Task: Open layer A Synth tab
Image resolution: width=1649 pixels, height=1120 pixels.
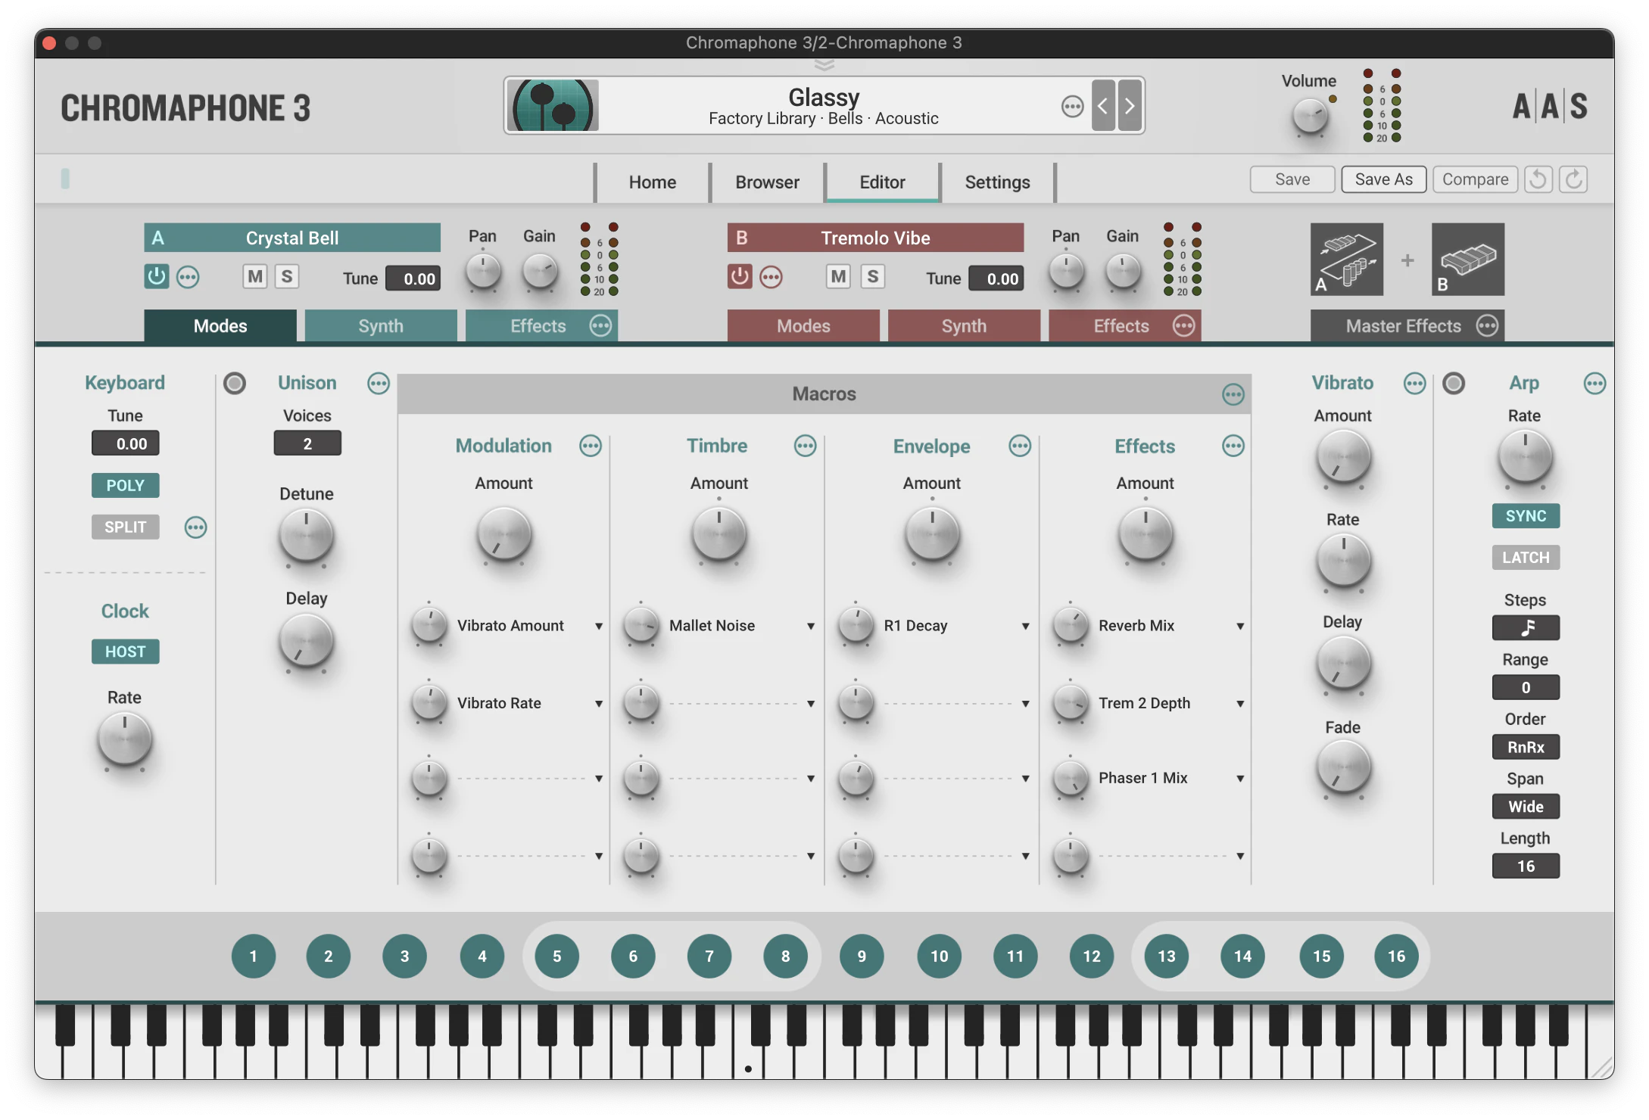Action: 381,326
